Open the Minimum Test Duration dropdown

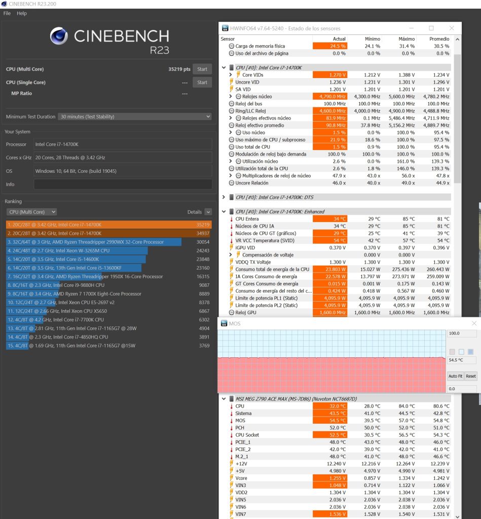pyautogui.click(x=135, y=117)
